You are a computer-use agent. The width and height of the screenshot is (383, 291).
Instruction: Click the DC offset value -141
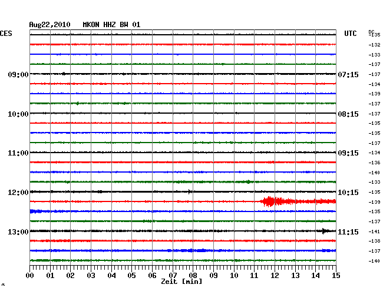click(374, 232)
